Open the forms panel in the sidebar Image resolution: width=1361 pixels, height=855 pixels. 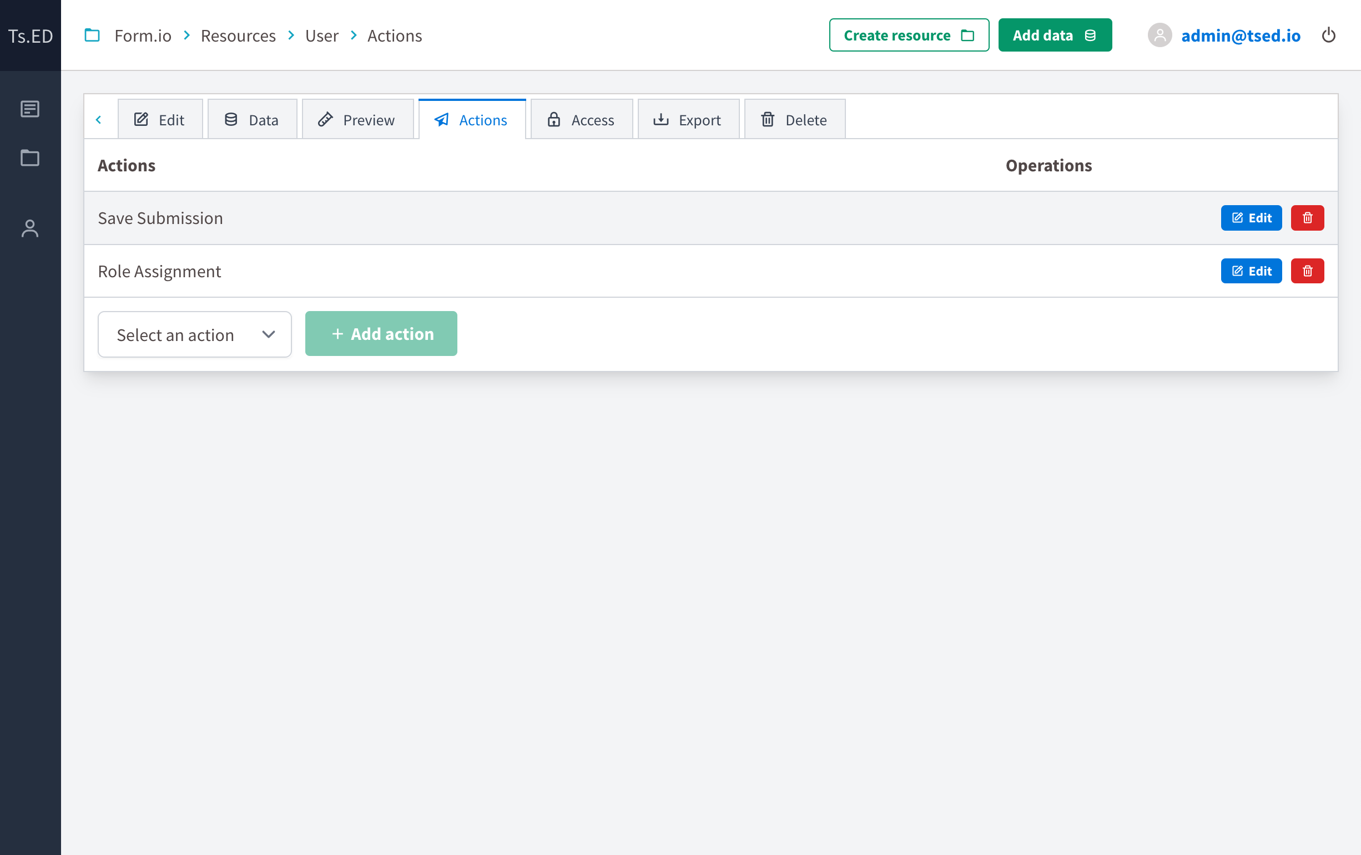29,109
